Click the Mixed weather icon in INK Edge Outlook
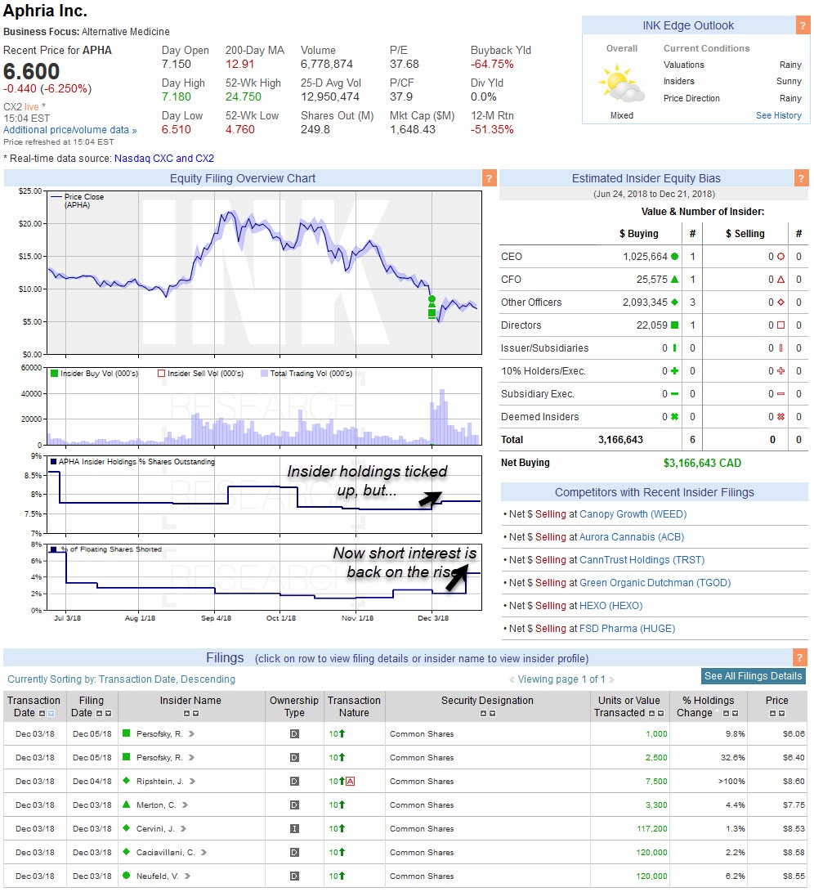Viewport: 814px width, 892px height. coord(622,83)
